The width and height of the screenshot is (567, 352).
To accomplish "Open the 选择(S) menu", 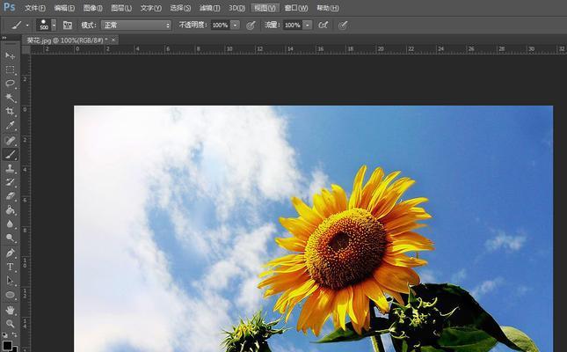I will [x=180, y=8].
